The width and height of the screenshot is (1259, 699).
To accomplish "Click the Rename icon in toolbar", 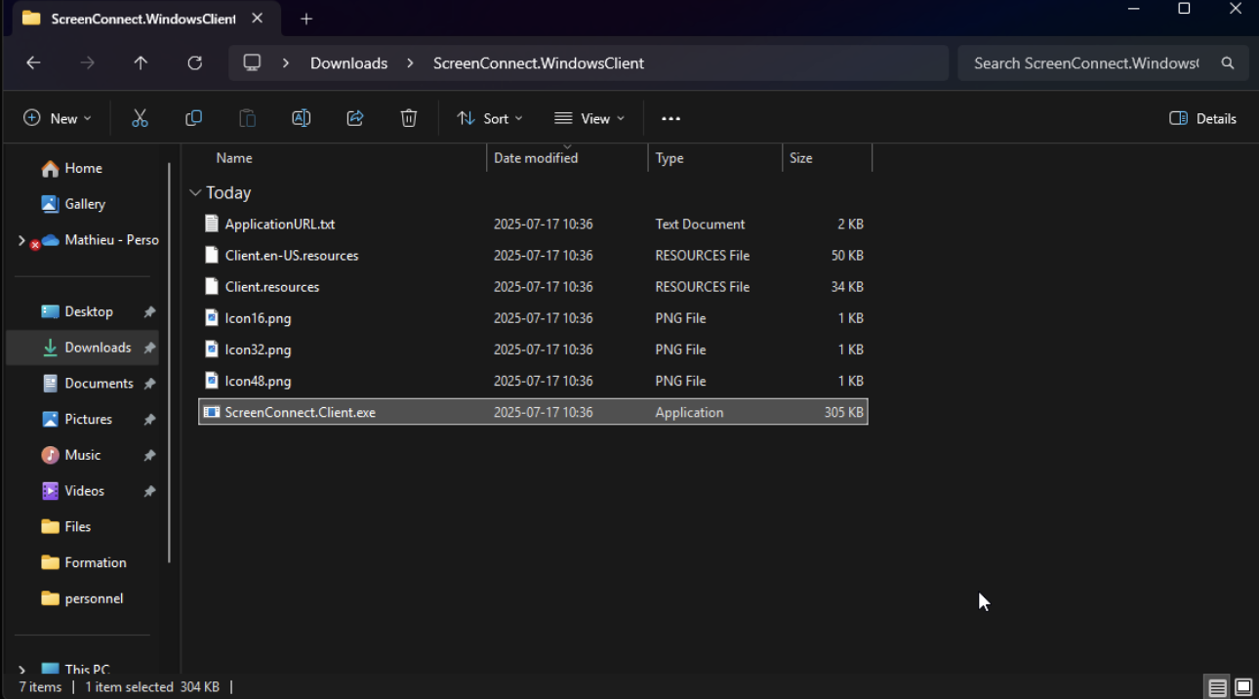I will click(301, 118).
